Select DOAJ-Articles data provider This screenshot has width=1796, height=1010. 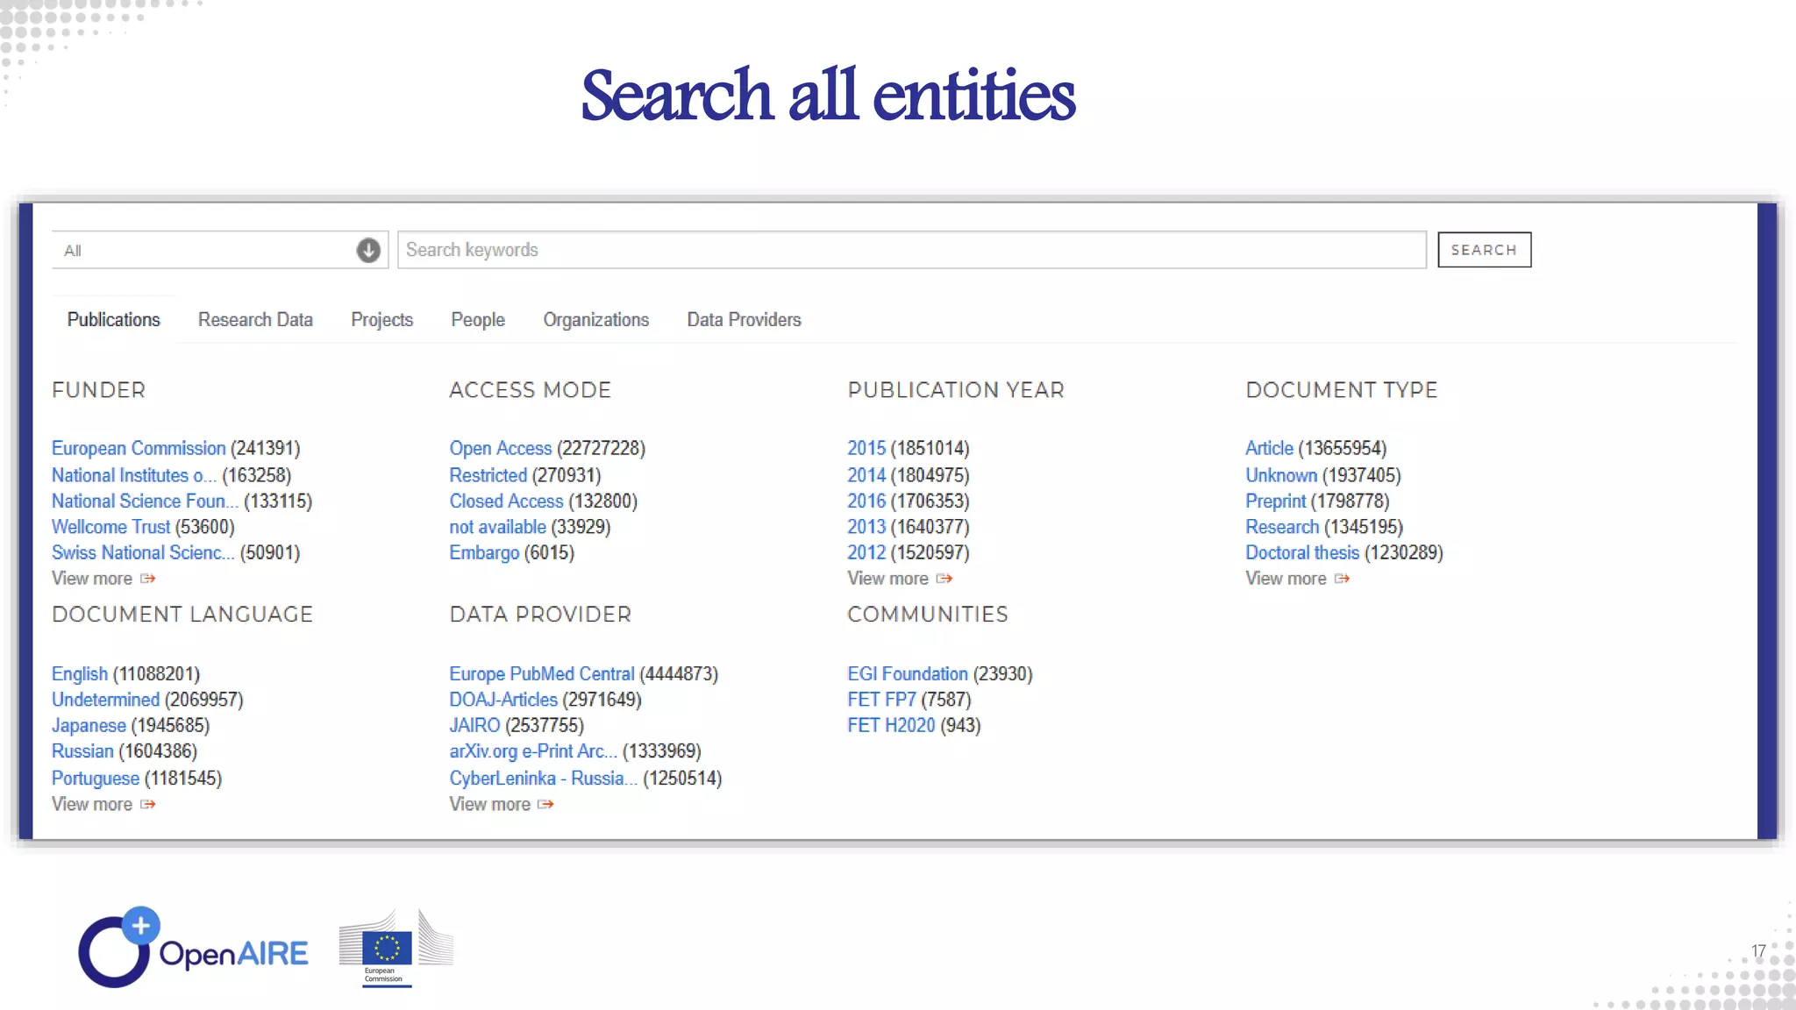point(503,700)
